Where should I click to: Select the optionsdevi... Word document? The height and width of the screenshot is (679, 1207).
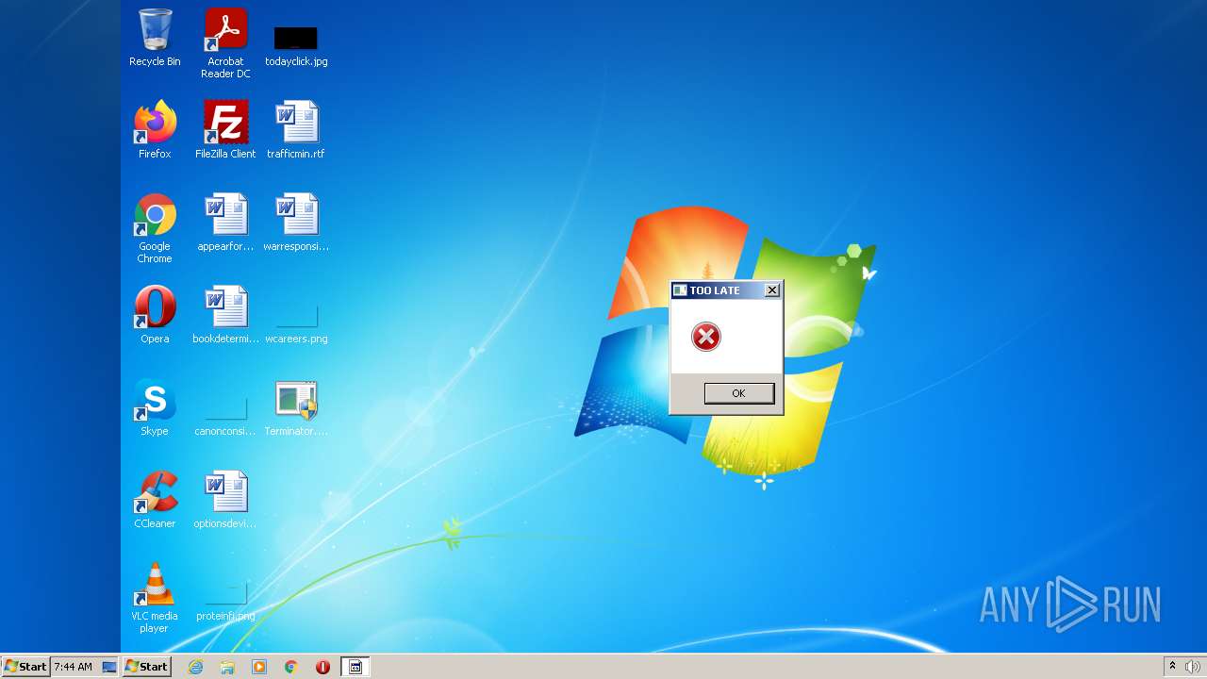pyautogui.click(x=225, y=500)
